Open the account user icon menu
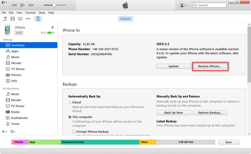The height and width of the screenshot is (154, 251). [x=183, y=5]
